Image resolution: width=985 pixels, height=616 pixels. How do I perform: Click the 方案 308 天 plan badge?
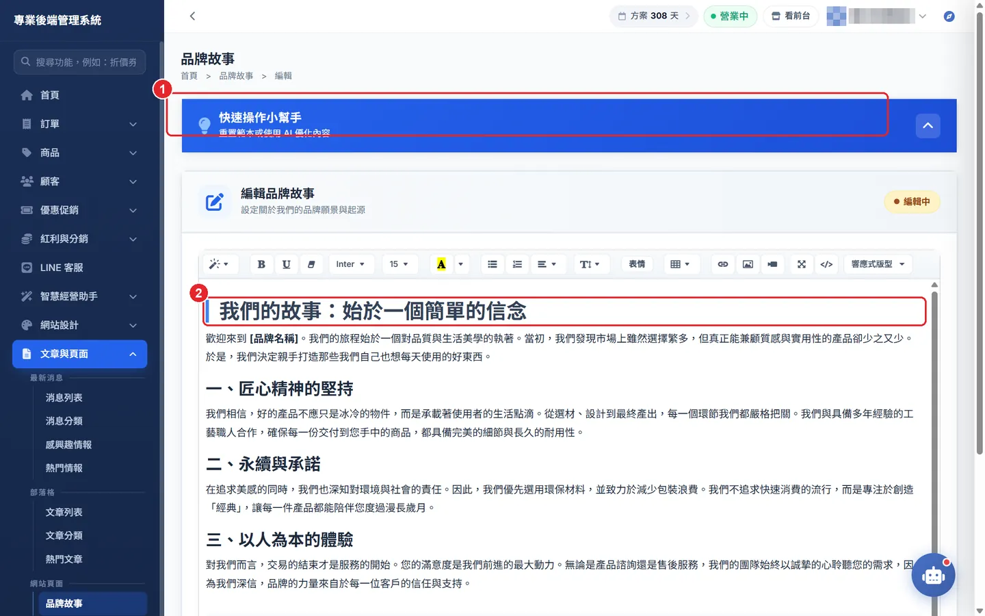coord(653,16)
